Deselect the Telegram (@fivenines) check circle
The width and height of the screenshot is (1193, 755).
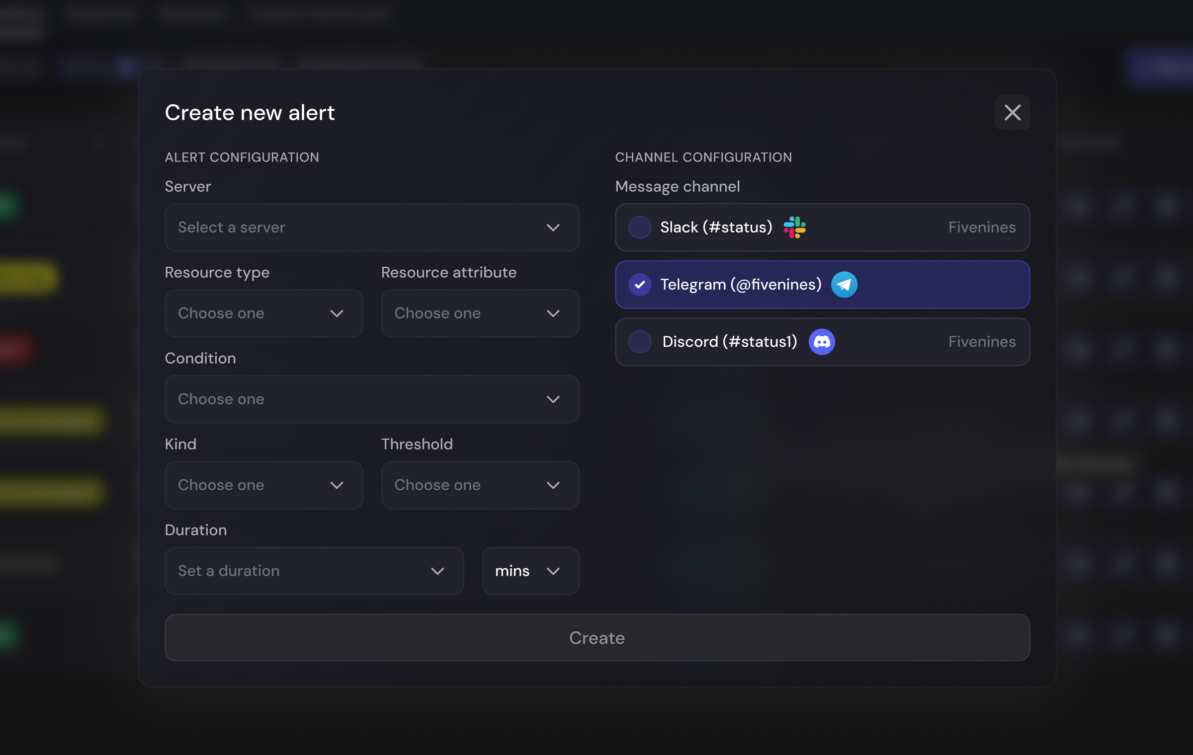pyautogui.click(x=640, y=285)
